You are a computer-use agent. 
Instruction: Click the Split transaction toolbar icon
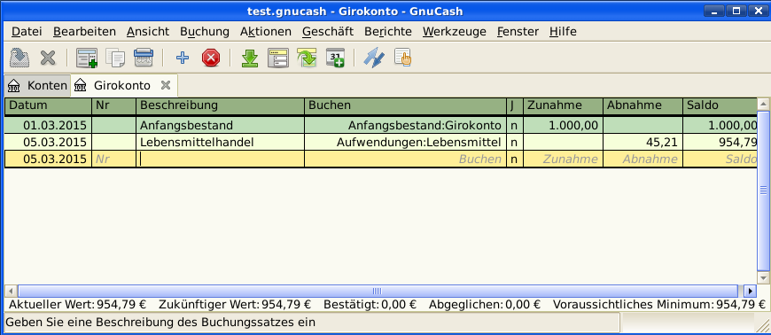277,58
